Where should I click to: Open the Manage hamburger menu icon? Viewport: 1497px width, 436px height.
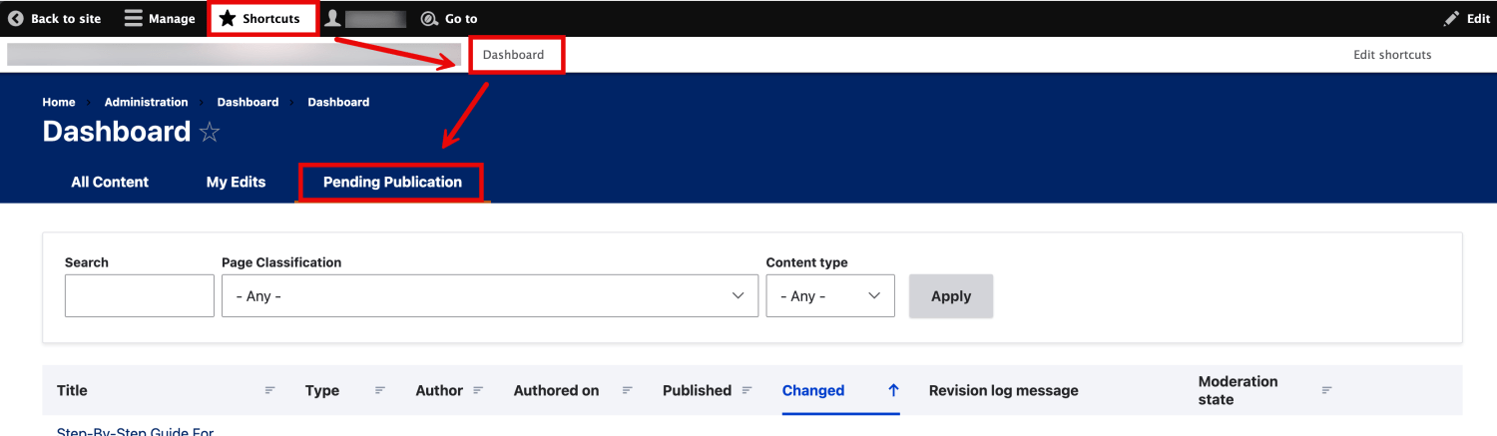point(134,18)
